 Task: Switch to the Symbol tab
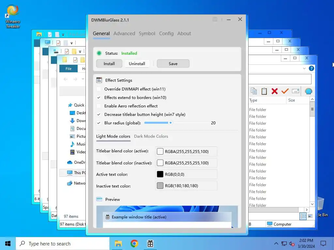pos(147,34)
